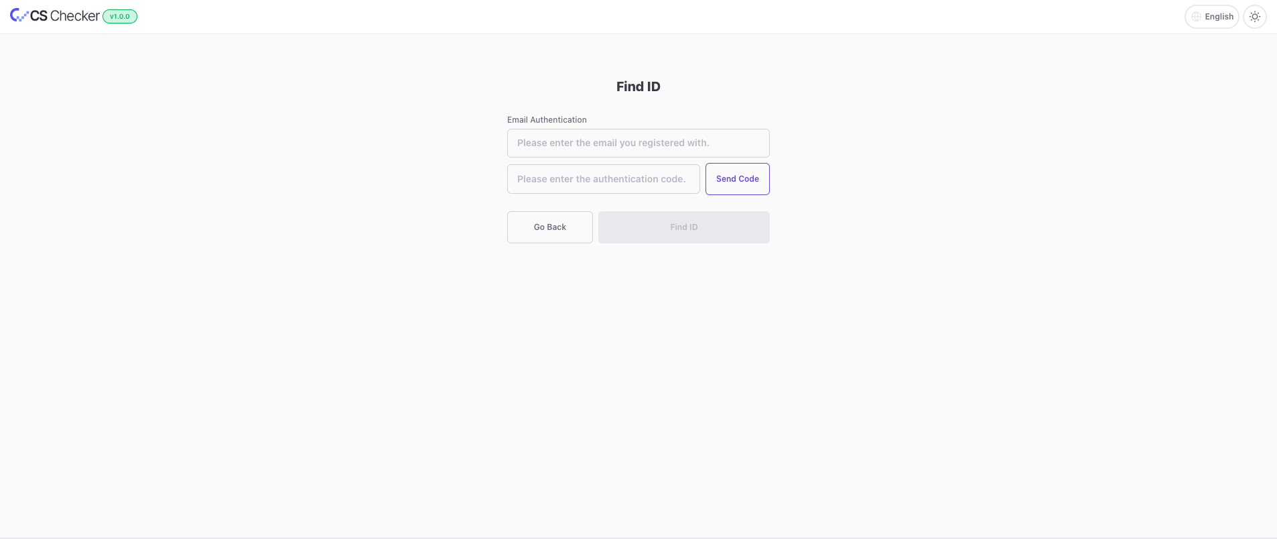
Task: Click the globe icon beside English
Action: pos(1196,17)
